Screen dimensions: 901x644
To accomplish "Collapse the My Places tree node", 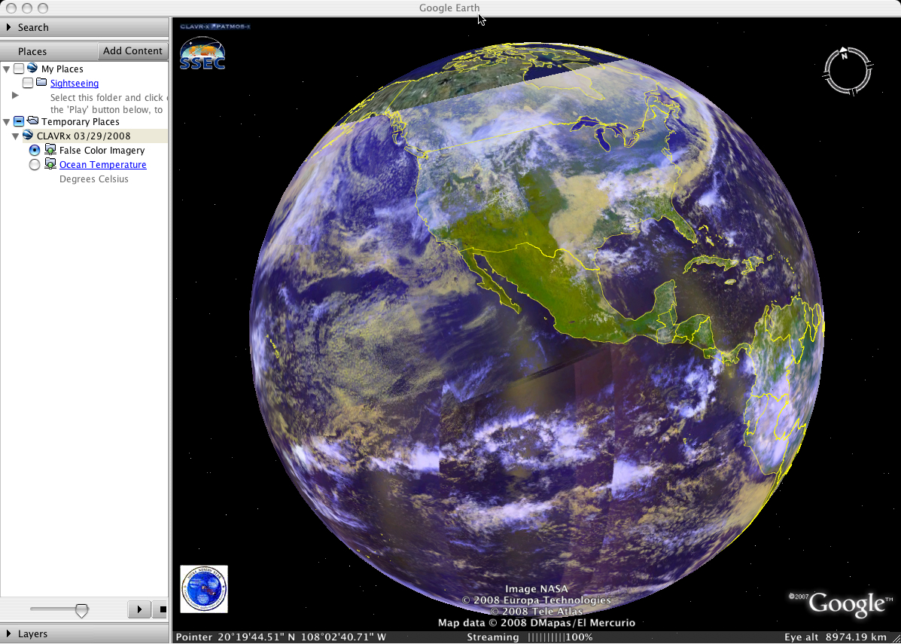I will pos(6,69).
